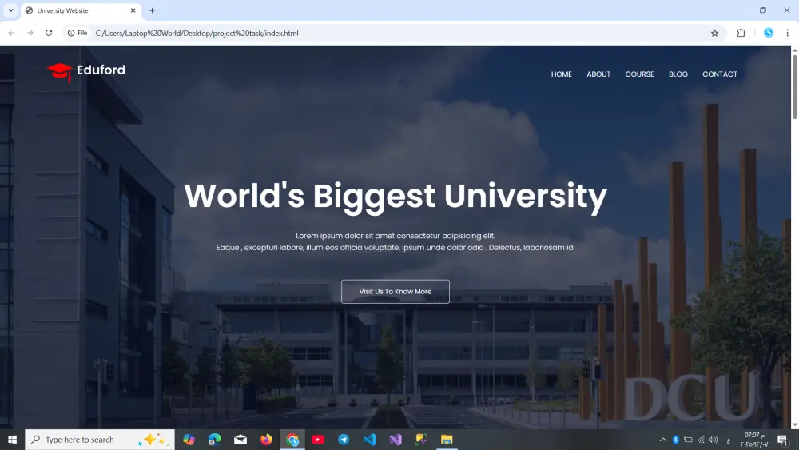The image size is (799, 450).
Task: Open network Wi-Fi tray icon
Action: pos(702,440)
